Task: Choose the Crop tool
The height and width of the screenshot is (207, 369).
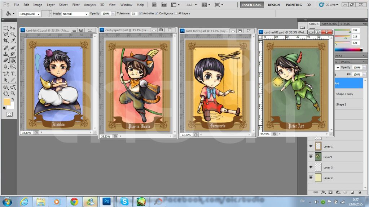Action: pyautogui.click(x=6, y=41)
